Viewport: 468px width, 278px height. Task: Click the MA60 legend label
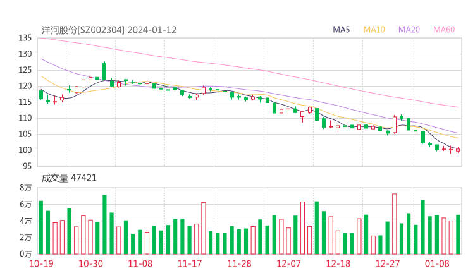[x=444, y=30]
